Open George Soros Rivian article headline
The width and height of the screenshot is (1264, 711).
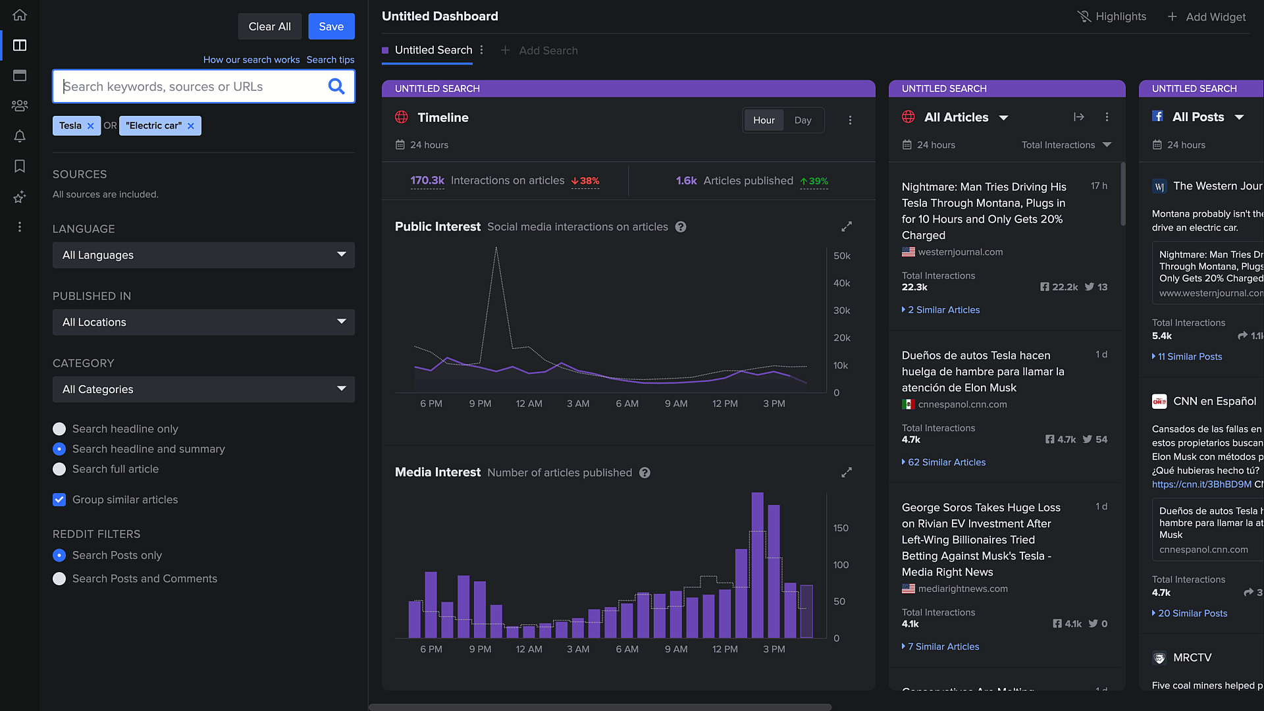981,540
